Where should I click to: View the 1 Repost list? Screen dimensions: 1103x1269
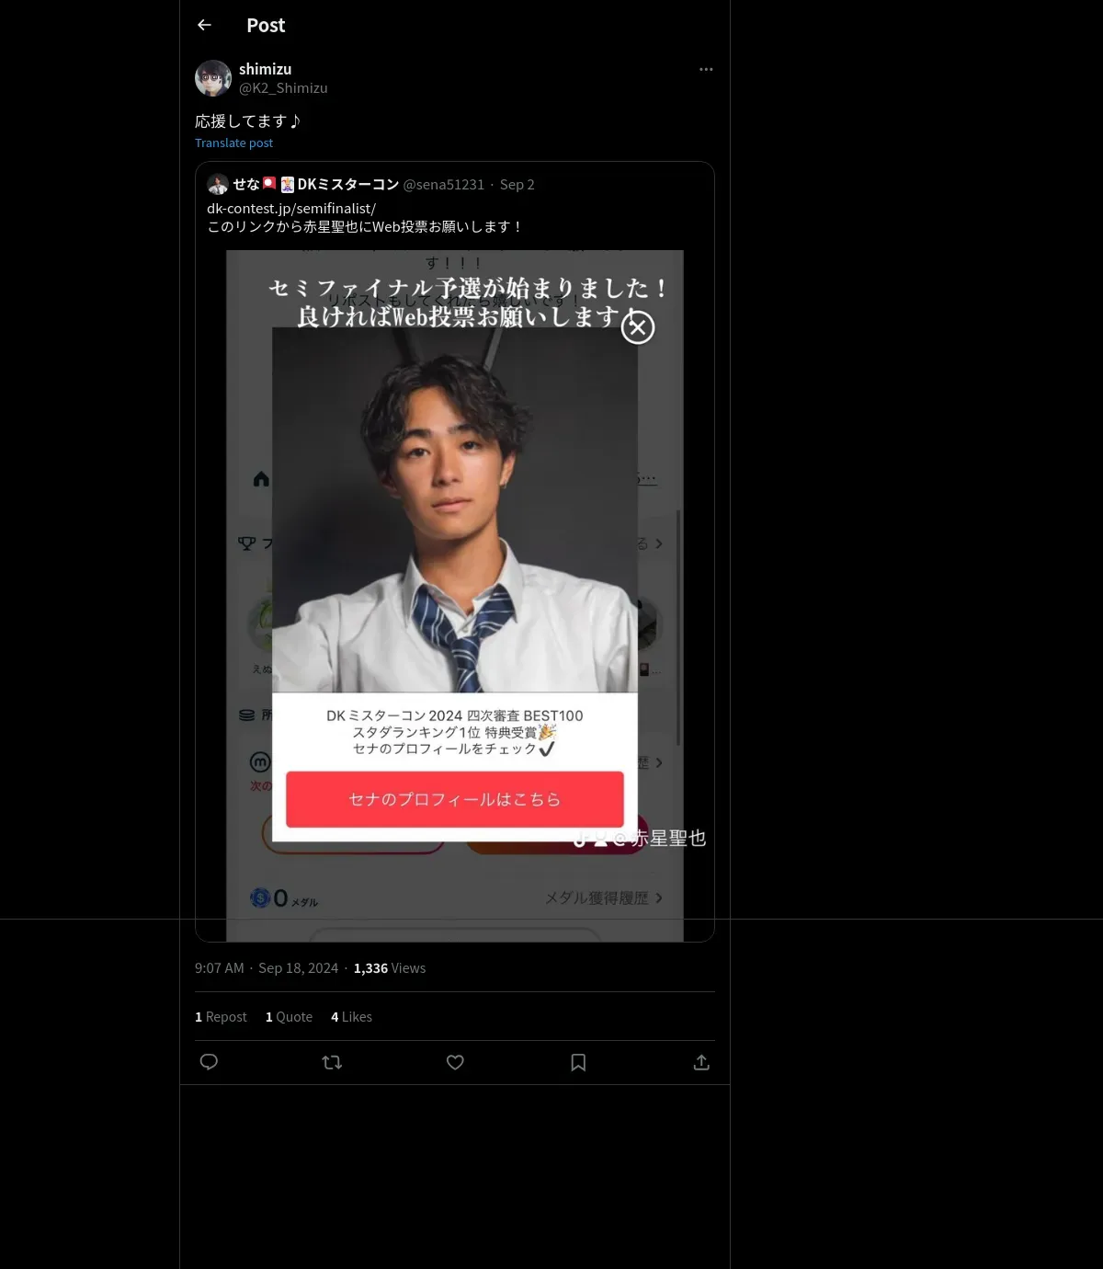[221, 1017]
